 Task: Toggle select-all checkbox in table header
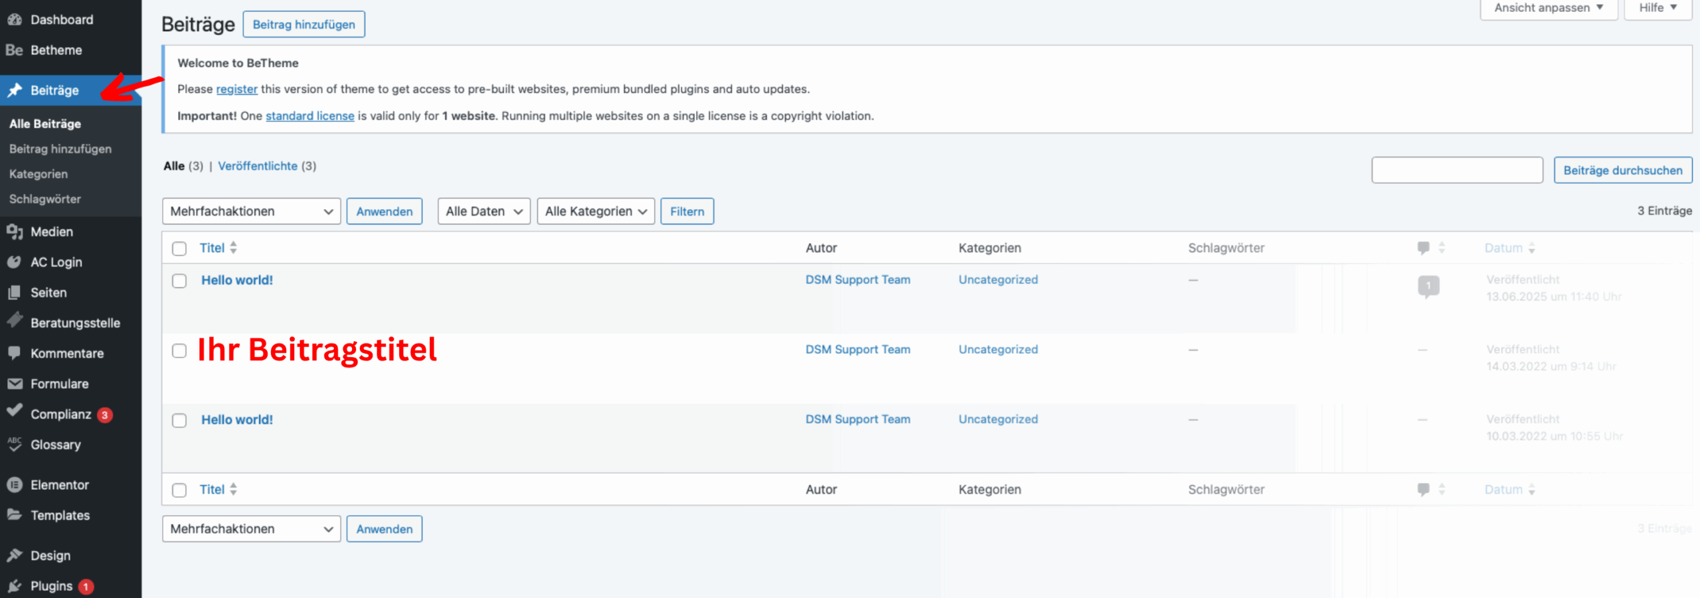pyautogui.click(x=179, y=248)
